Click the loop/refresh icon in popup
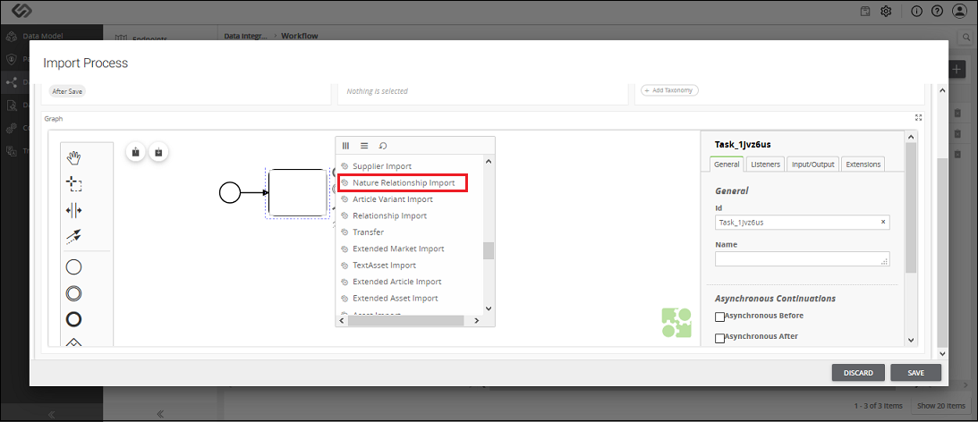This screenshot has height=422, width=978. point(383,145)
